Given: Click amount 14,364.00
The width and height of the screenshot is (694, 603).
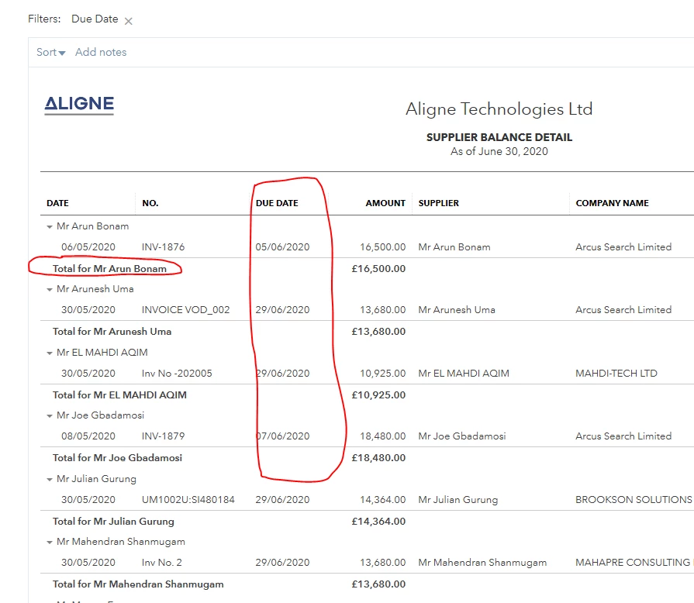Looking at the screenshot, I should pos(383,500).
